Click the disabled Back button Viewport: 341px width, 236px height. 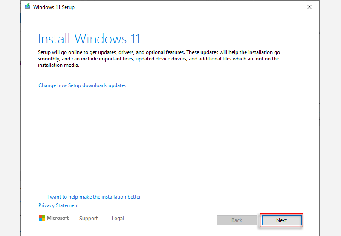[237, 220]
